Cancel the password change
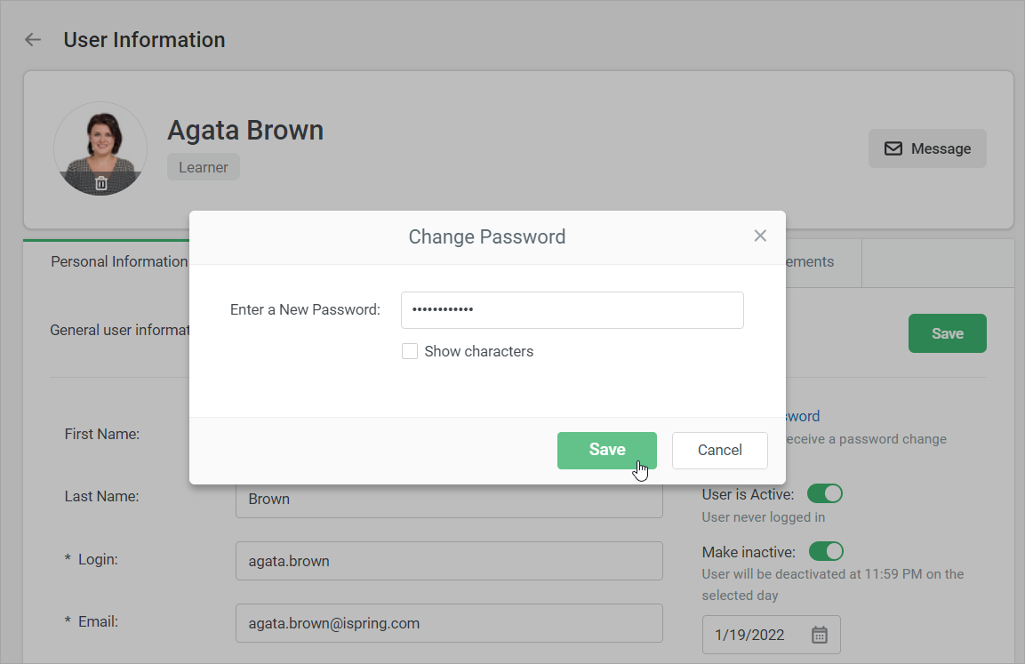This screenshot has height=664, width=1025. 719,450
